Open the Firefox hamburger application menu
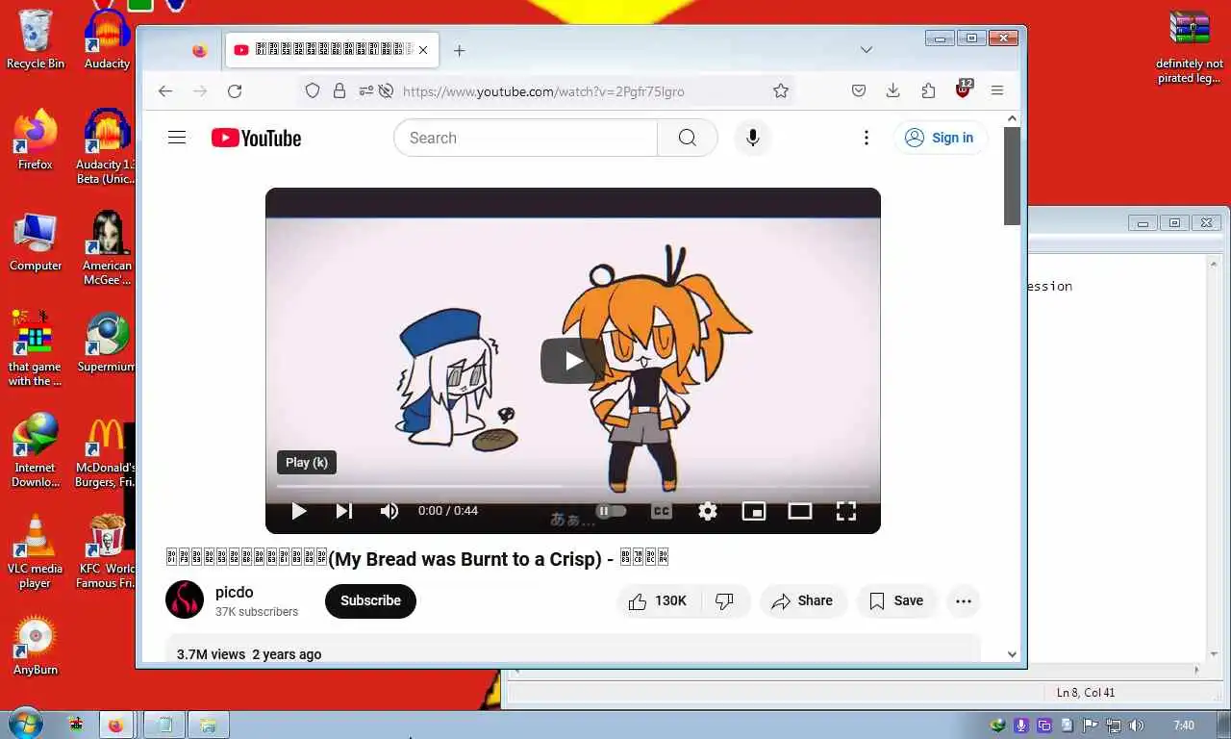This screenshot has width=1231, height=739. (x=997, y=91)
